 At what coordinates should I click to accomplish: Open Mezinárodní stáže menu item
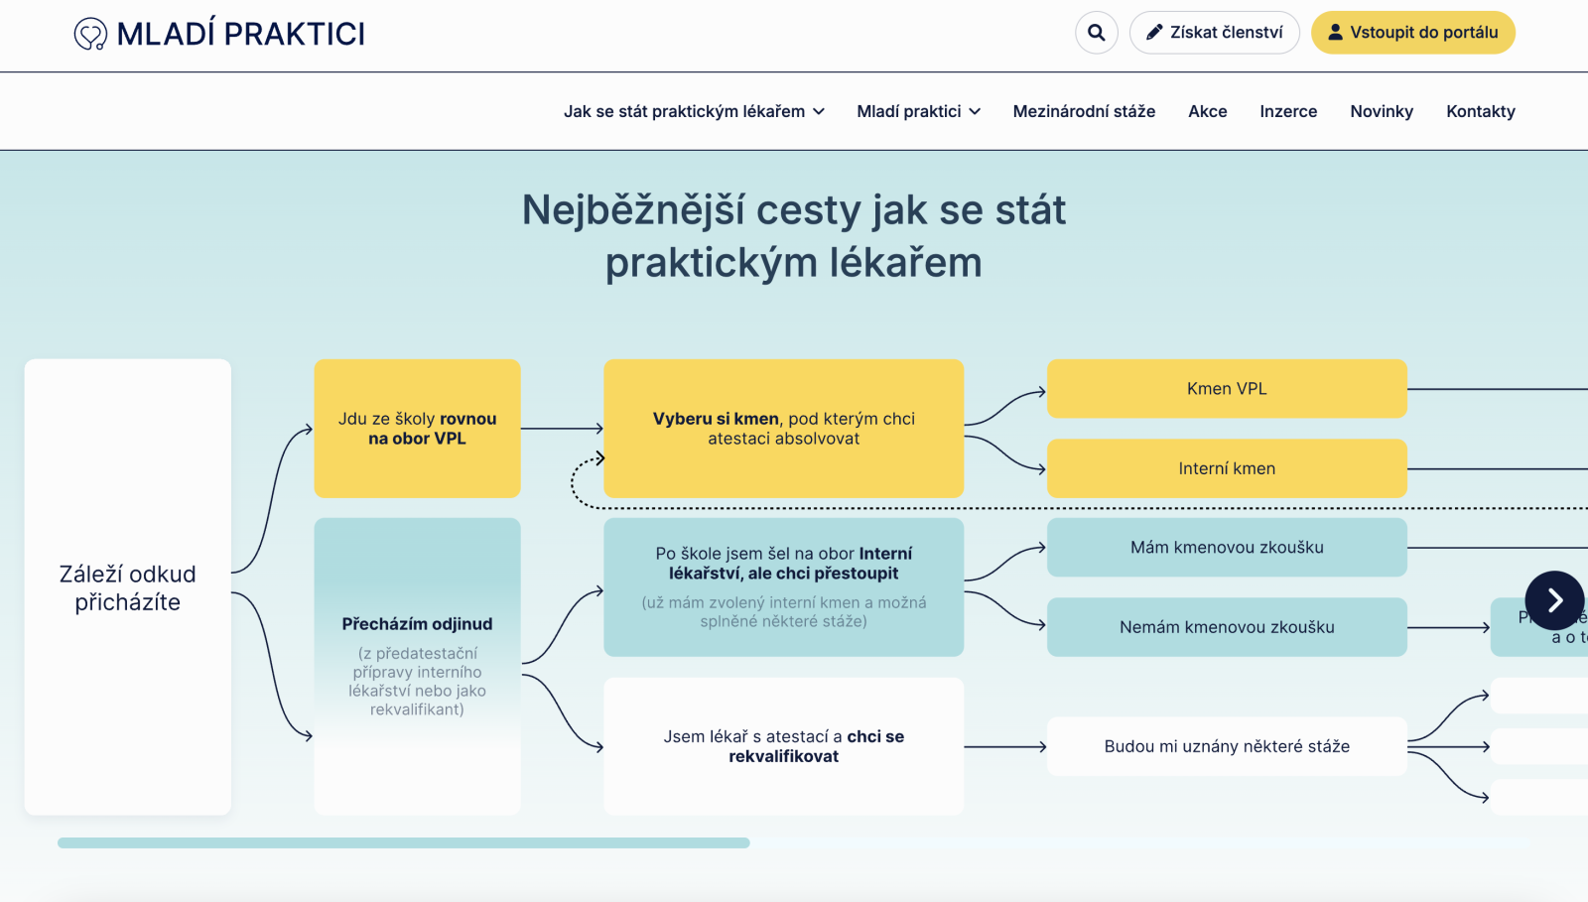click(x=1083, y=111)
